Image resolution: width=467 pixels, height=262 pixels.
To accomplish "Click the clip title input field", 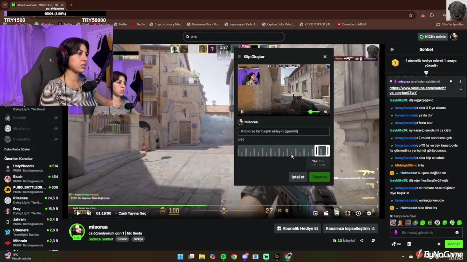I will coord(283,131).
